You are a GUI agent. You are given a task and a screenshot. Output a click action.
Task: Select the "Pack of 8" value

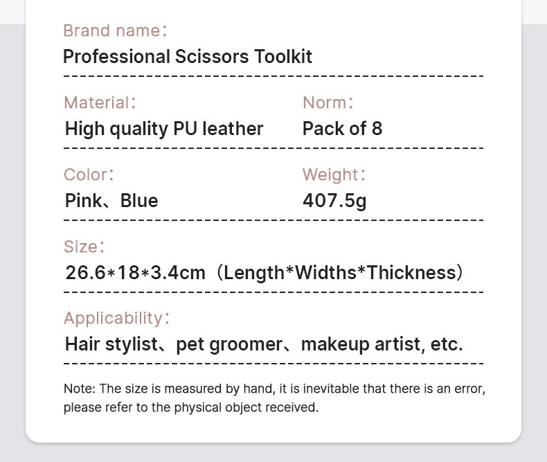pos(342,128)
